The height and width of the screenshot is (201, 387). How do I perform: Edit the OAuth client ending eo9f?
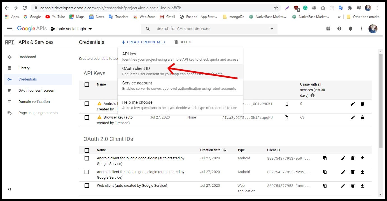click(343, 158)
